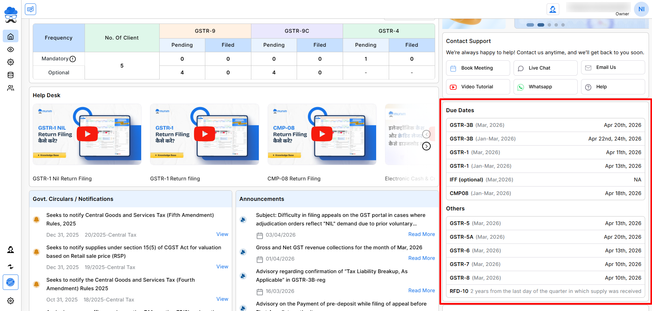Click the support agent icon in header

(552, 9)
